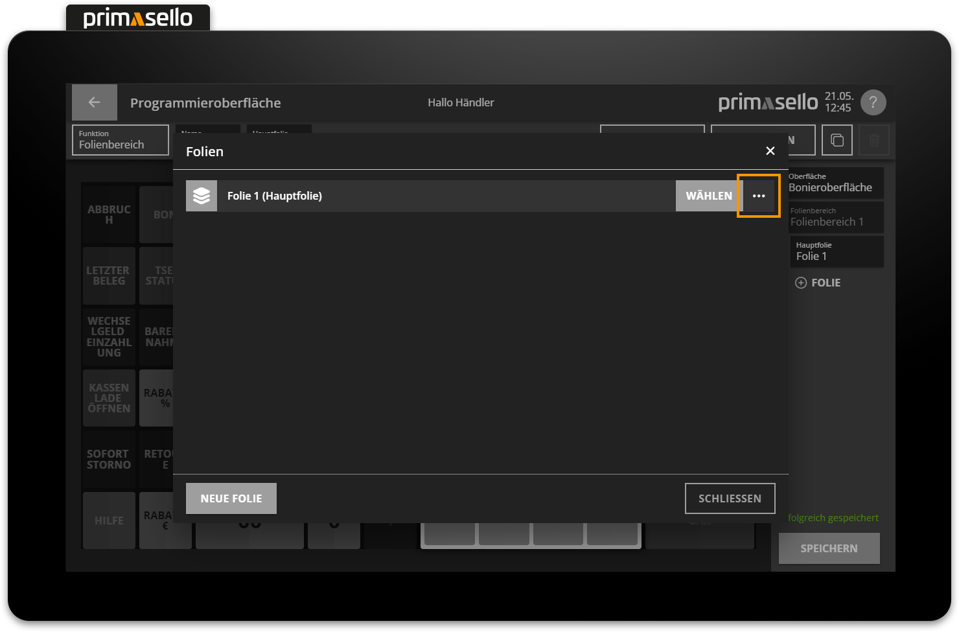
Task: Open more options via the ellipsis icon
Action: pyautogui.click(x=759, y=195)
